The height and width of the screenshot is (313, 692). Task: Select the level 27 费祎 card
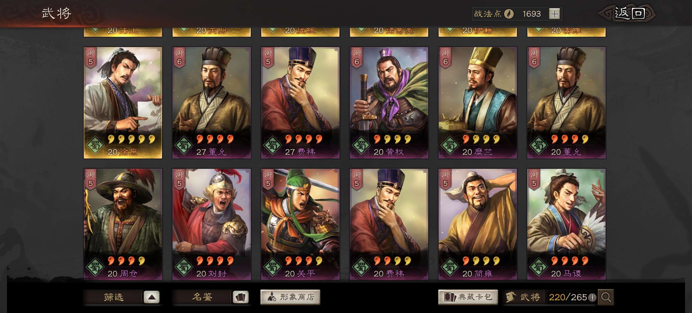click(x=300, y=103)
